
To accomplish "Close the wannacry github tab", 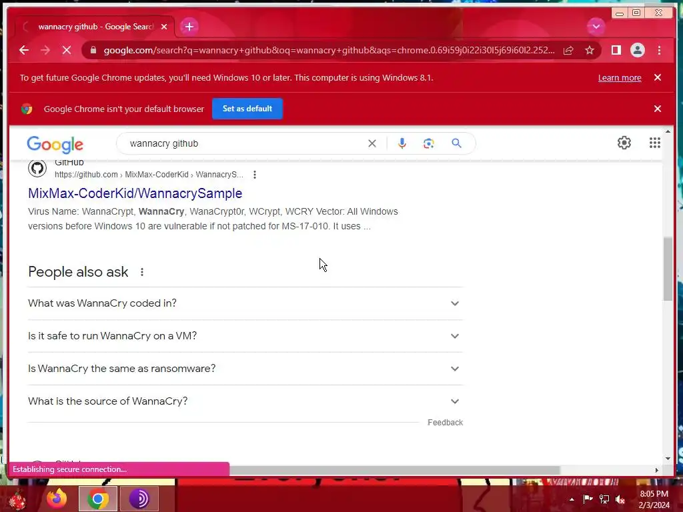I will tap(164, 27).
